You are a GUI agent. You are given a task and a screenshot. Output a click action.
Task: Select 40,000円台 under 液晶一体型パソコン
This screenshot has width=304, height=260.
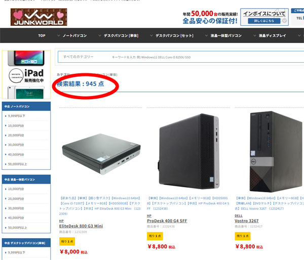16,218
